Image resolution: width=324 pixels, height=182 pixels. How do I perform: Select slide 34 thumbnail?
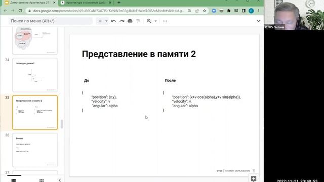point(35,75)
